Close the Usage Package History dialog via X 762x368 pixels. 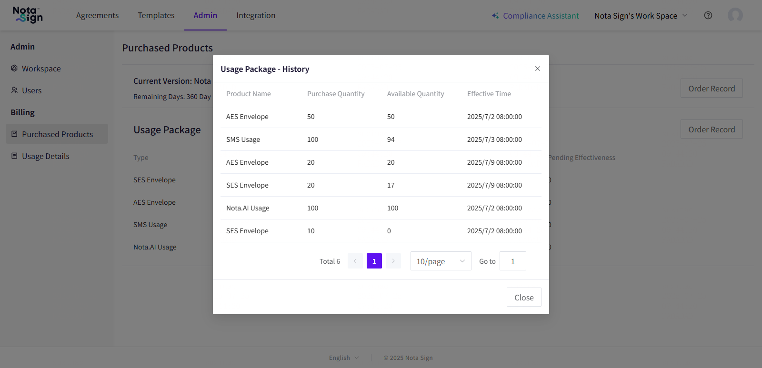(538, 69)
